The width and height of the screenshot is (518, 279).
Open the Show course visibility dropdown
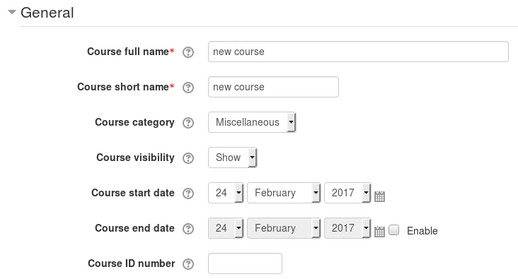(232, 158)
